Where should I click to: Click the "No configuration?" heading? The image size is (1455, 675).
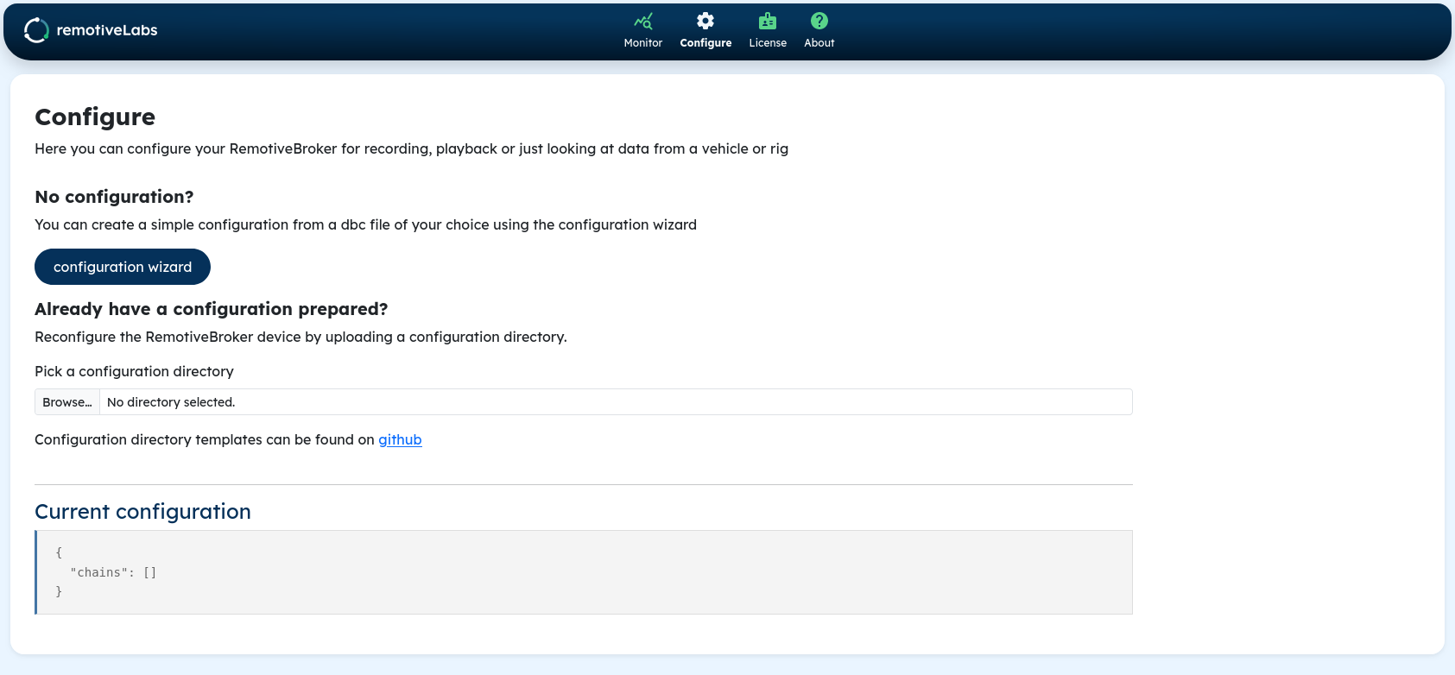click(x=114, y=197)
